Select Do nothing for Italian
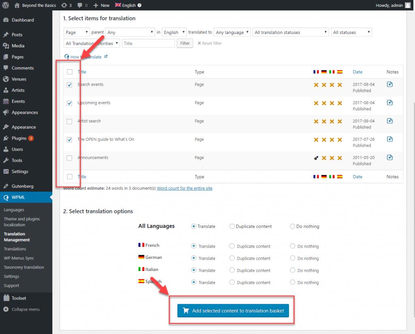 click(293, 271)
